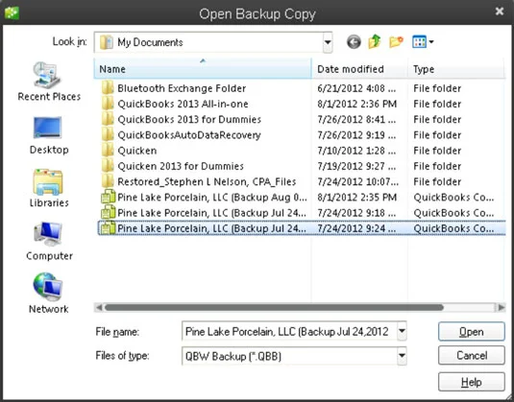Click the Cancel button

pyautogui.click(x=472, y=356)
